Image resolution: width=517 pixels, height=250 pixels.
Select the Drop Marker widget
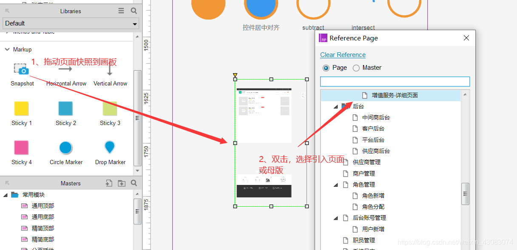[x=110, y=148]
